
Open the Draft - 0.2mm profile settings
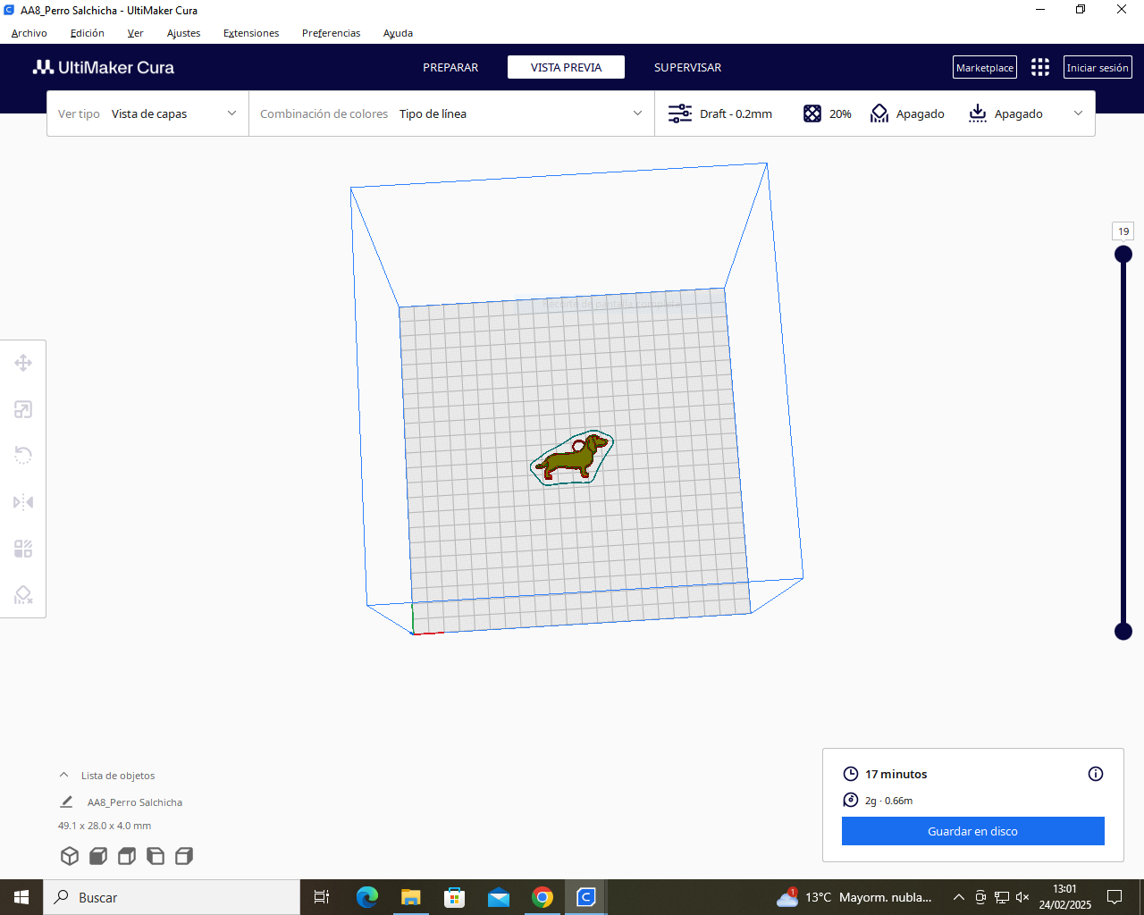coord(720,113)
